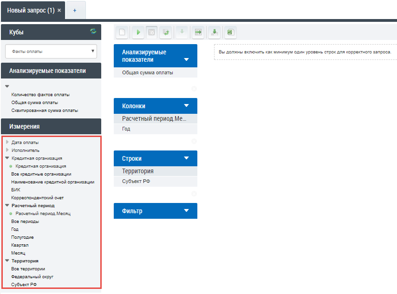This screenshot has height=294, width=397.
Task: Close the Новый запрос (1) tab
Action: click(59, 10)
